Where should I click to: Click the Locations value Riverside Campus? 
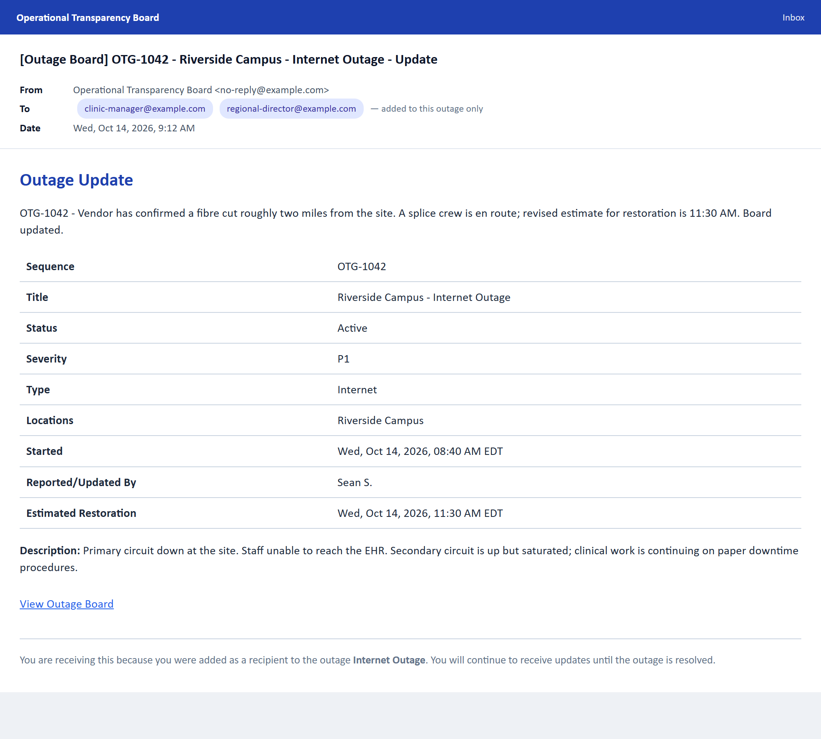(381, 421)
